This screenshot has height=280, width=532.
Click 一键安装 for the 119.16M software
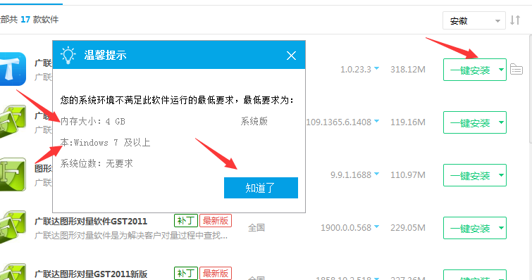coord(470,122)
